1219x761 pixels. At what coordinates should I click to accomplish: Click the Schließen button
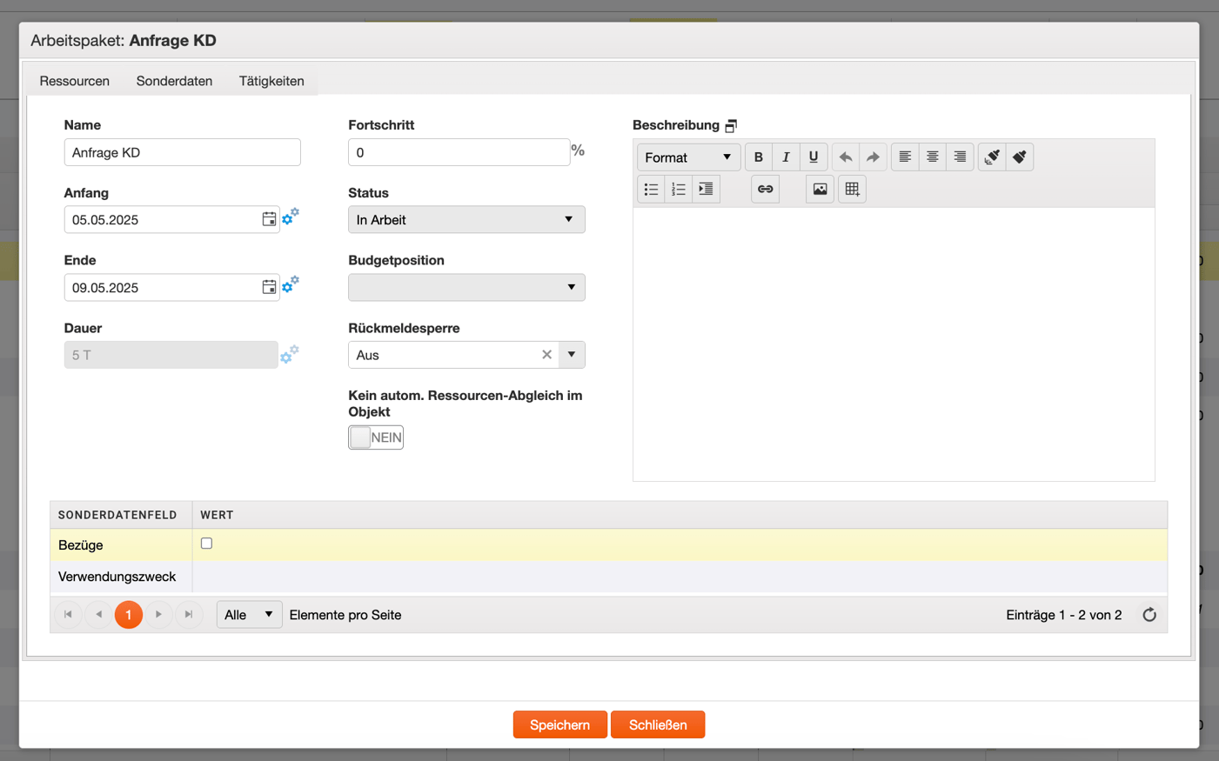[658, 724]
